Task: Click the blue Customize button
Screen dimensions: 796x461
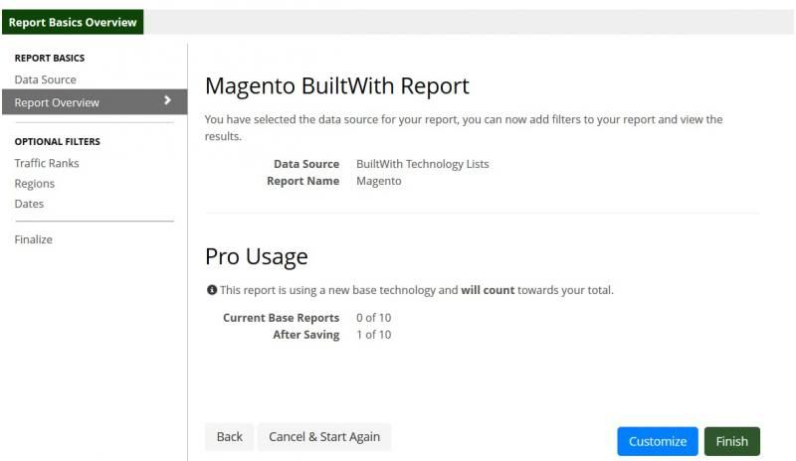Action: coord(658,441)
